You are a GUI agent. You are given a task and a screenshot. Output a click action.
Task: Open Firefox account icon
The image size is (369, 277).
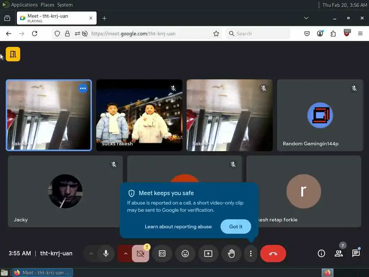click(x=320, y=34)
